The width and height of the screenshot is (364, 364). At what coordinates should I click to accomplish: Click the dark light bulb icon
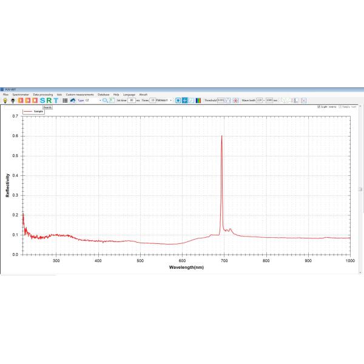coord(12,100)
